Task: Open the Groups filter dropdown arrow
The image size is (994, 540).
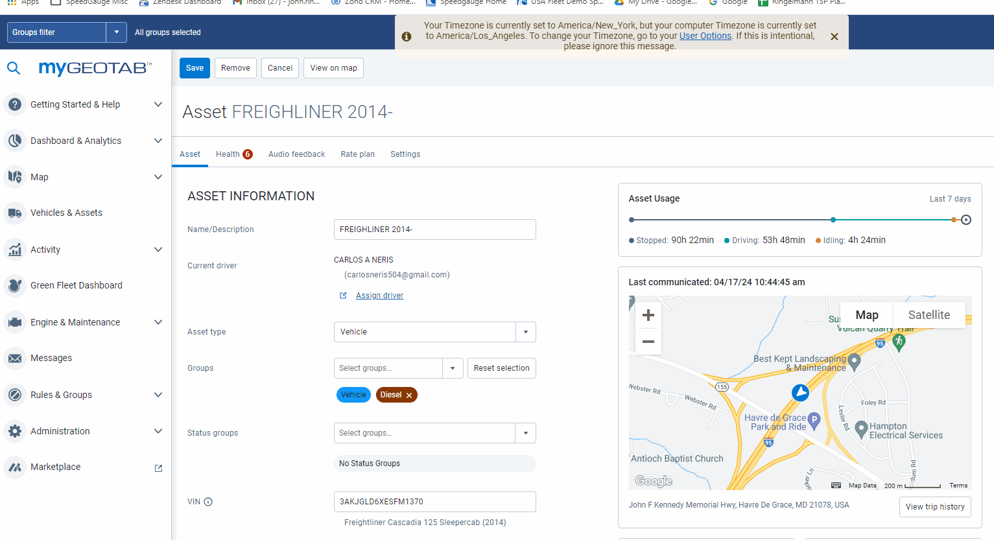Action: tap(117, 32)
